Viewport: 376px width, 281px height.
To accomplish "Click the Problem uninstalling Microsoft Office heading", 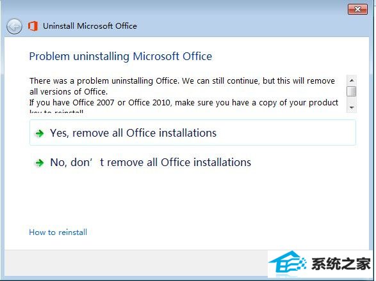I will [x=120, y=56].
